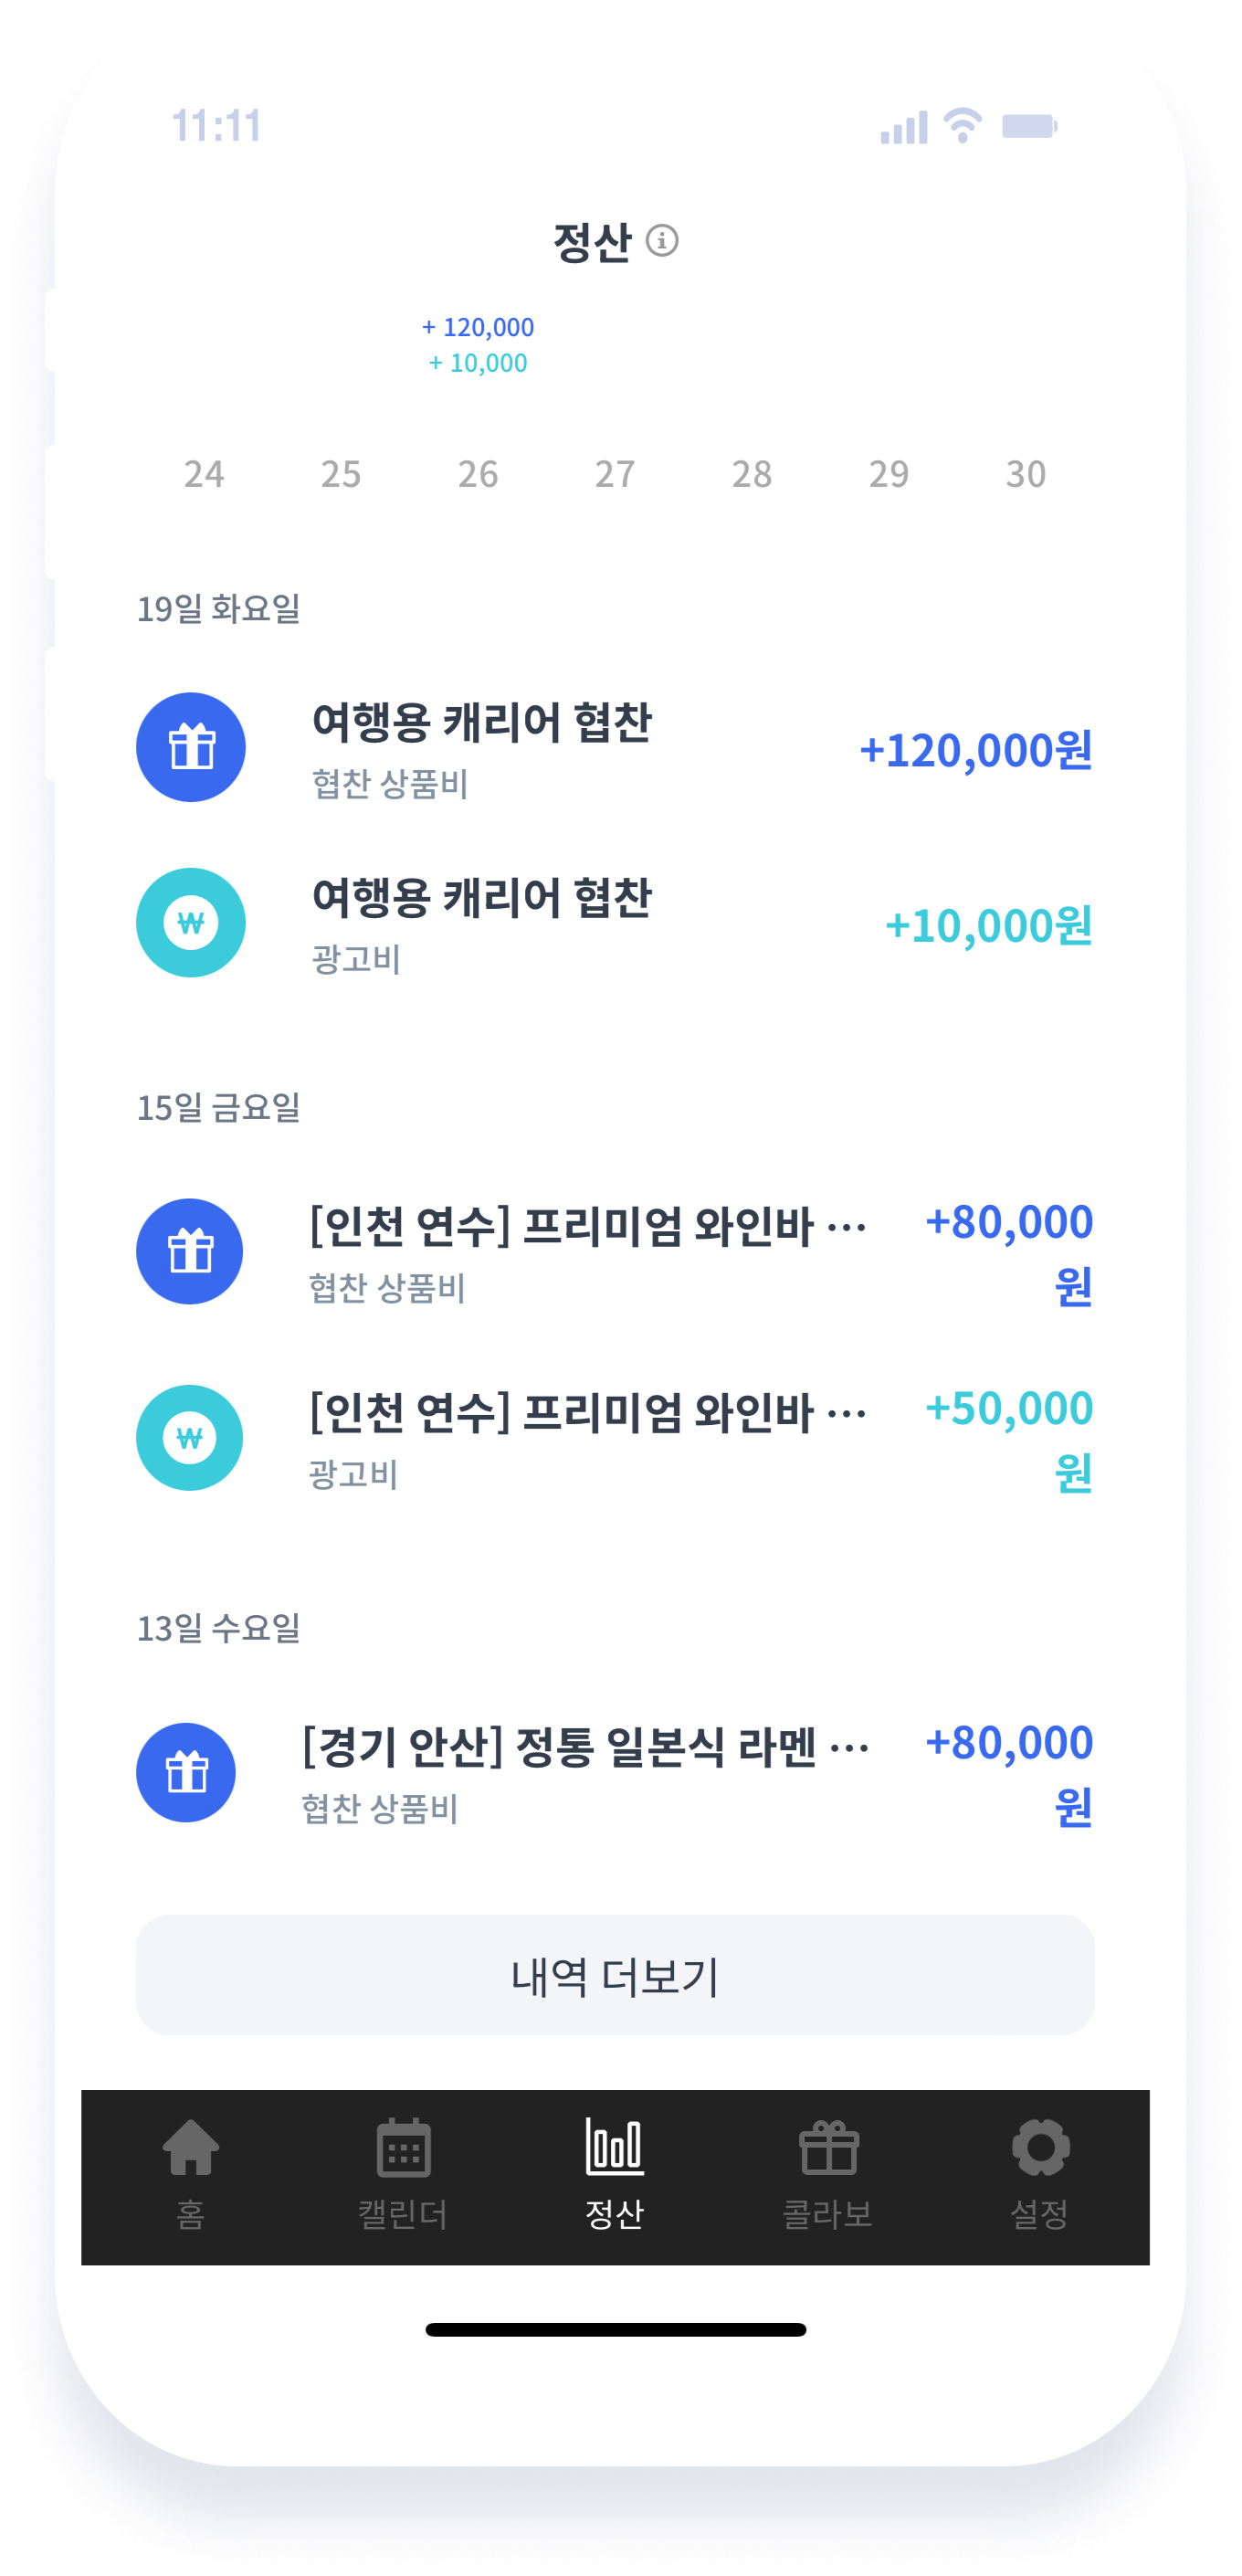Open the 홈 home tab icon
Image resolution: width=1242 pixels, height=2576 pixels.
(191, 2147)
